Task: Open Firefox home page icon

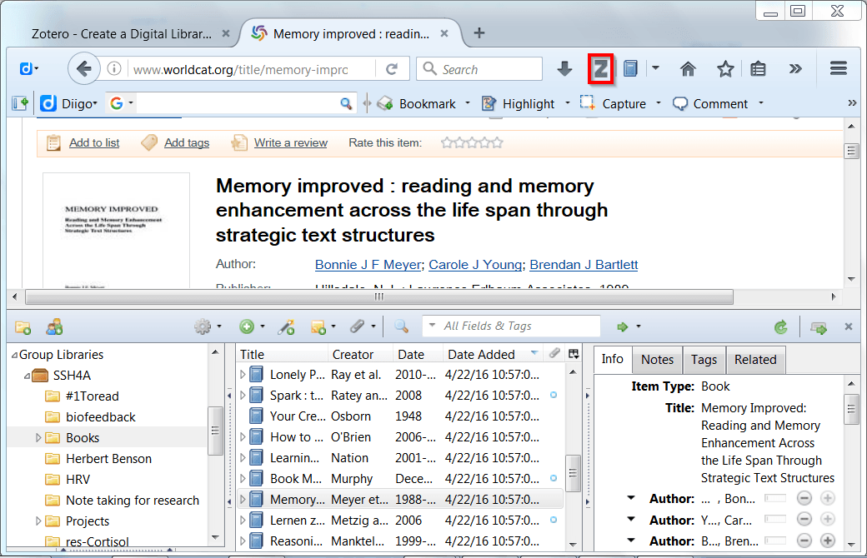Action: [x=688, y=69]
